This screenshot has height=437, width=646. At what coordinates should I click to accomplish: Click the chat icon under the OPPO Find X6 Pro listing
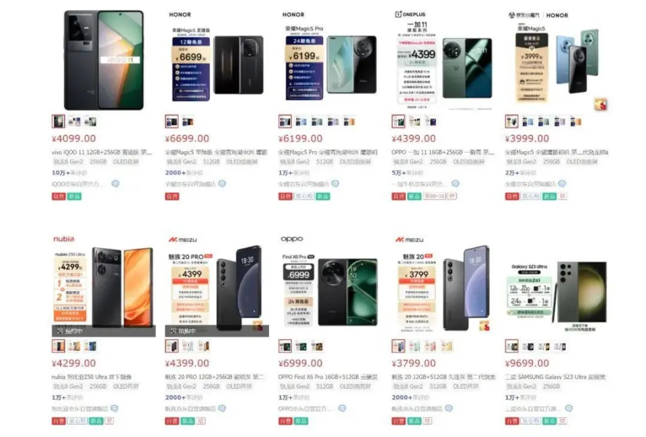[x=342, y=408]
